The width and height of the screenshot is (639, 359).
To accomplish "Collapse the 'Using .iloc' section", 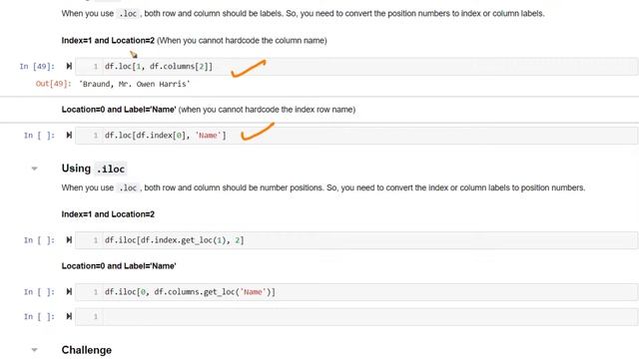I will 35,169.
